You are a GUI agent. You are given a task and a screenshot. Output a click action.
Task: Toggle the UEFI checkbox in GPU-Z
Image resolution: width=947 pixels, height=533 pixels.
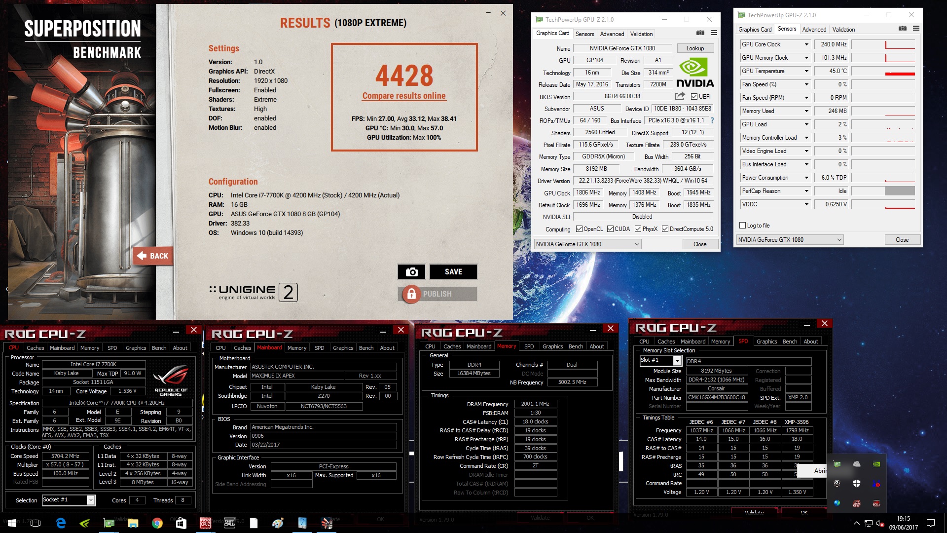click(x=694, y=96)
